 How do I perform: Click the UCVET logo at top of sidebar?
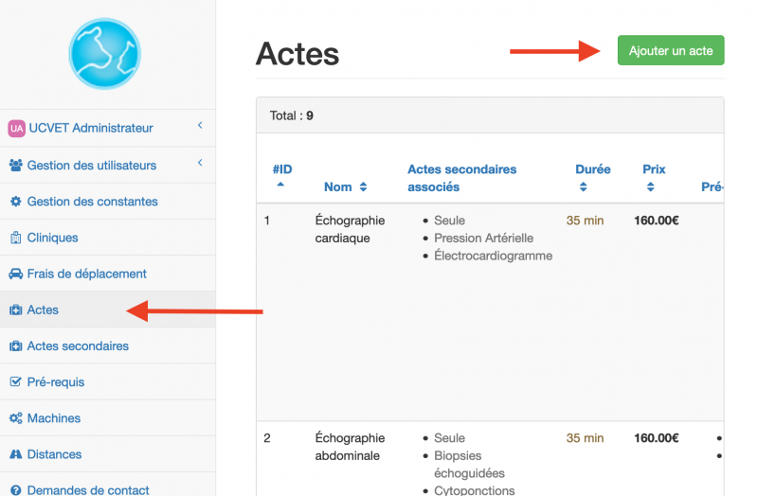105,53
